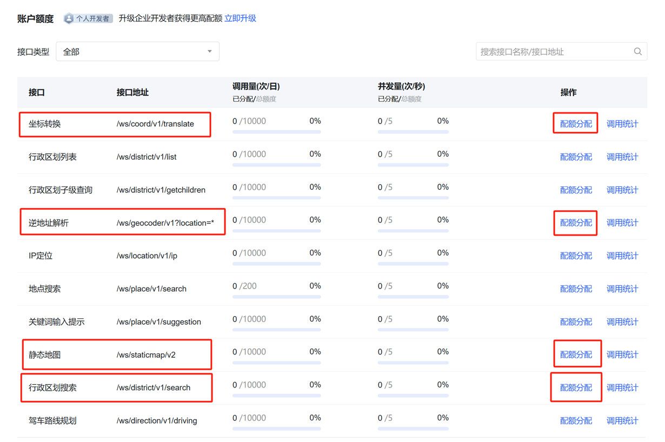
Task: Open 调用统计 for 行政区划搜索
Action: (622, 387)
